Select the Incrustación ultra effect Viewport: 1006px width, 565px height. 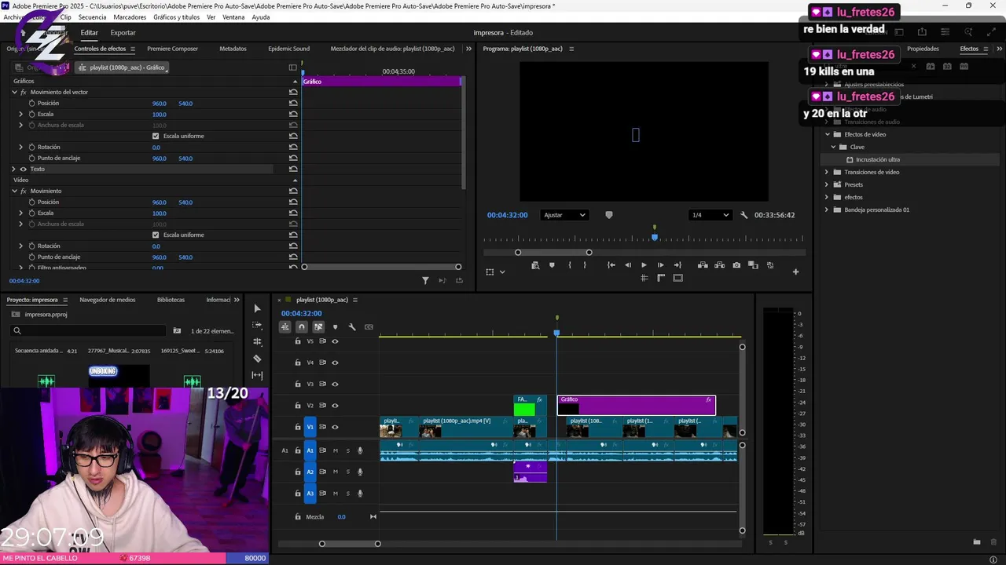point(877,159)
